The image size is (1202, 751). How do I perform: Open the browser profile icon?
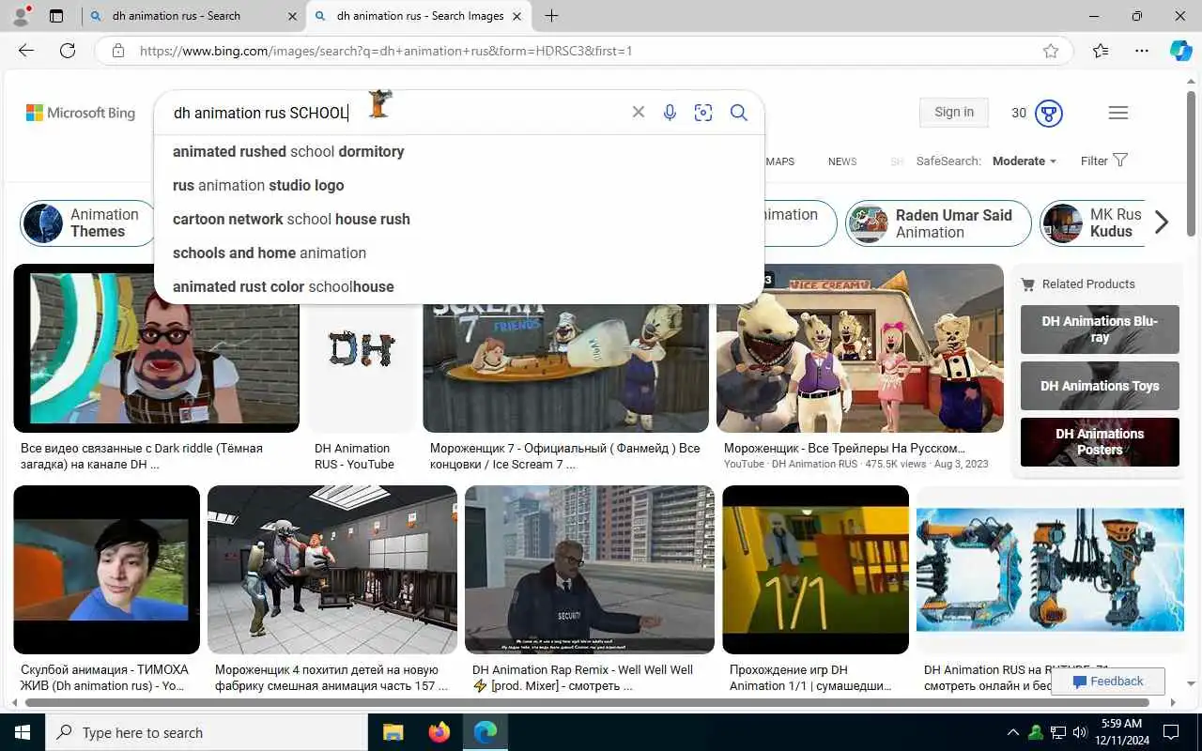20,16
